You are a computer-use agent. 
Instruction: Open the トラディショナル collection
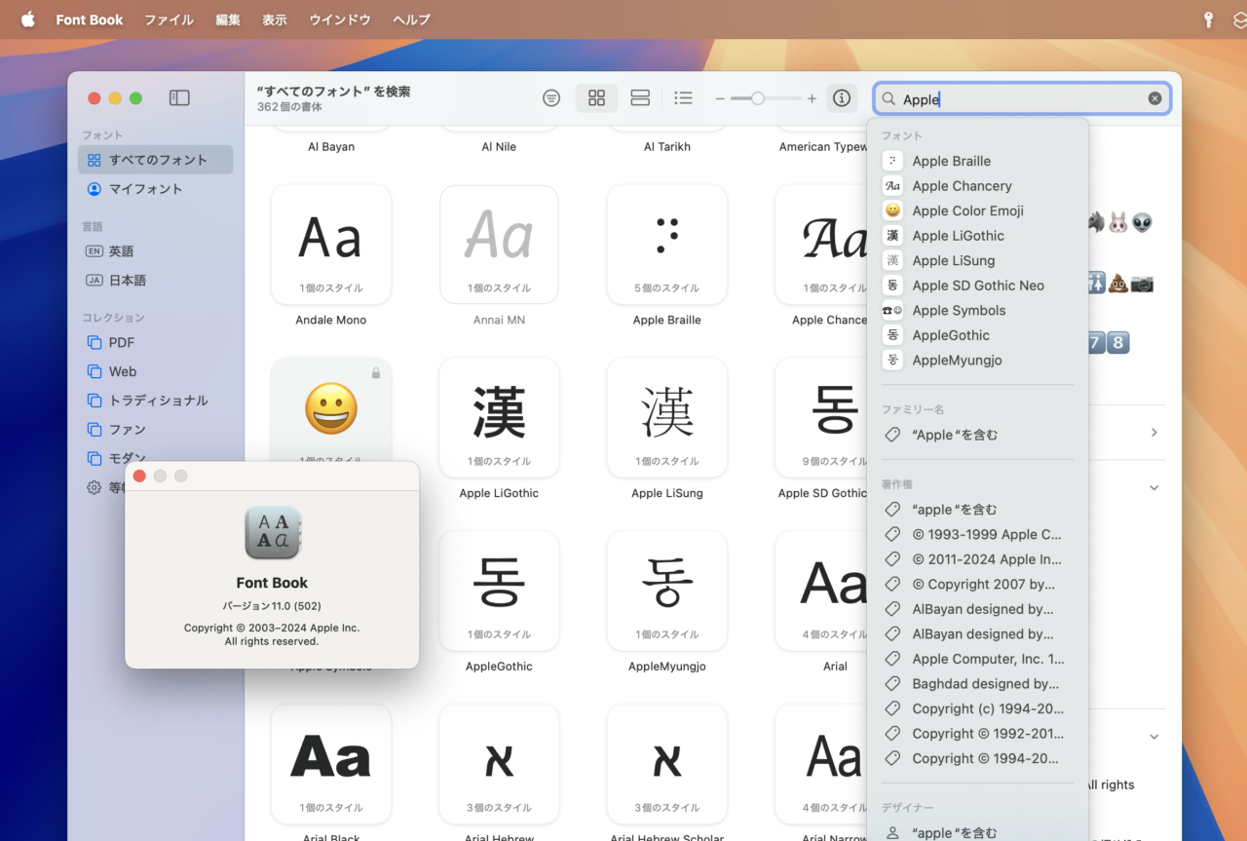(x=155, y=401)
